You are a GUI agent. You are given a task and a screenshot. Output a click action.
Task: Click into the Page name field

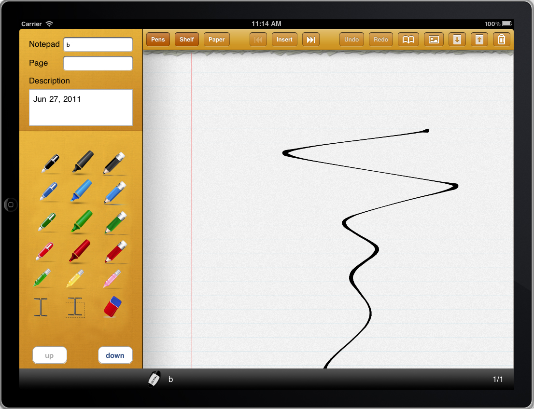[x=98, y=63]
